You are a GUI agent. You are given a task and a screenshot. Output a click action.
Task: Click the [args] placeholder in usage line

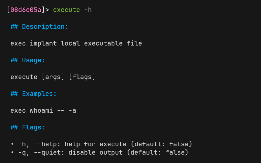(x=53, y=77)
